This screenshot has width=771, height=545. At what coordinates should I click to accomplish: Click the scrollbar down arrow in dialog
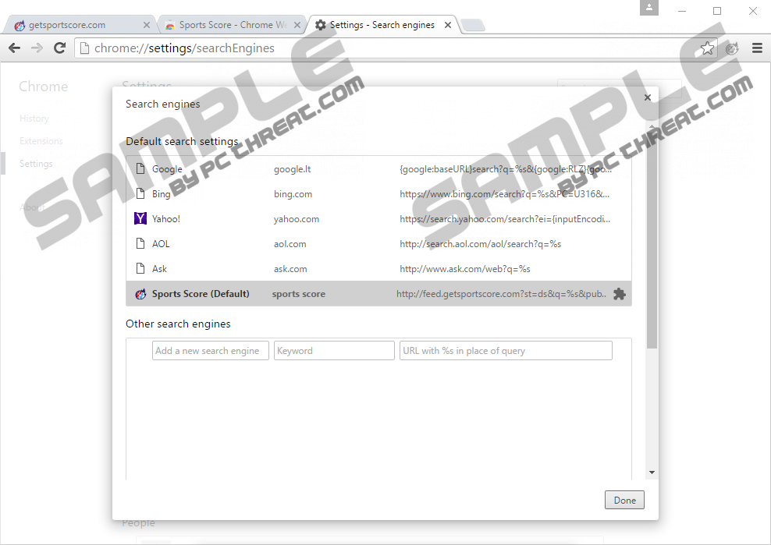pyautogui.click(x=652, y=472)
